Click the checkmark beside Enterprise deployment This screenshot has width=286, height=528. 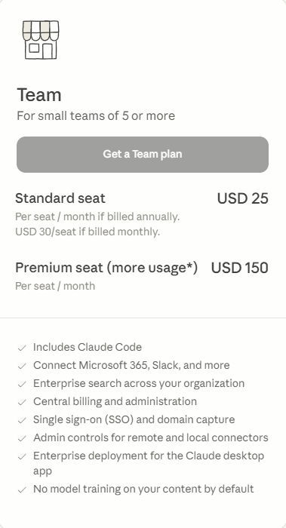coord(22,457)
